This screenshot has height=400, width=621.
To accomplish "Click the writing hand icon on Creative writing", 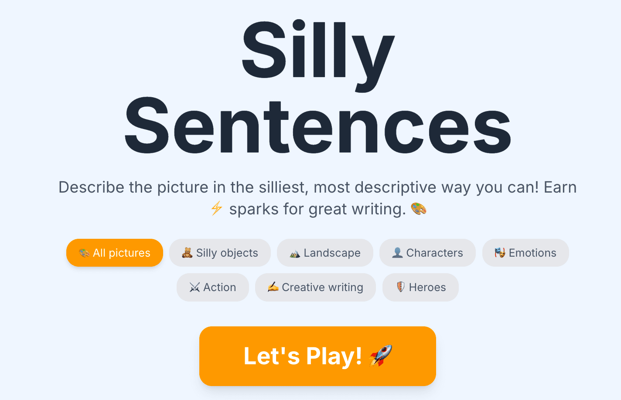I will pyautogui.click(x=273, y=287).
